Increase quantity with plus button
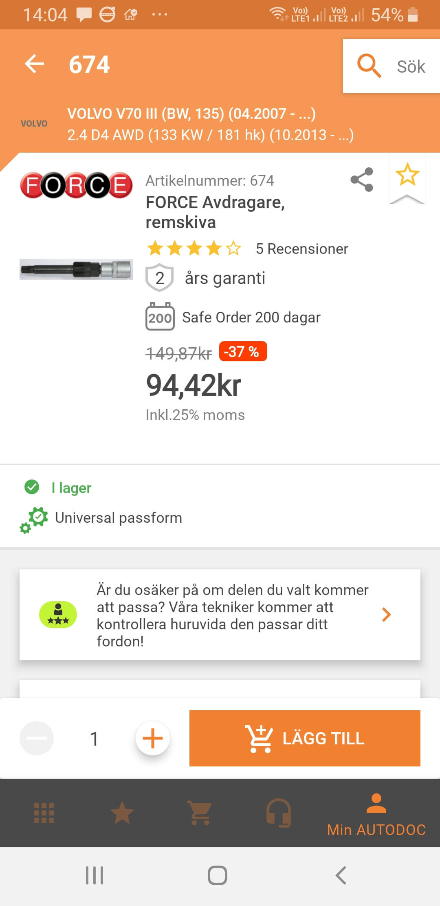This screenshot has height=906, width=440. [x=153, y=738]
